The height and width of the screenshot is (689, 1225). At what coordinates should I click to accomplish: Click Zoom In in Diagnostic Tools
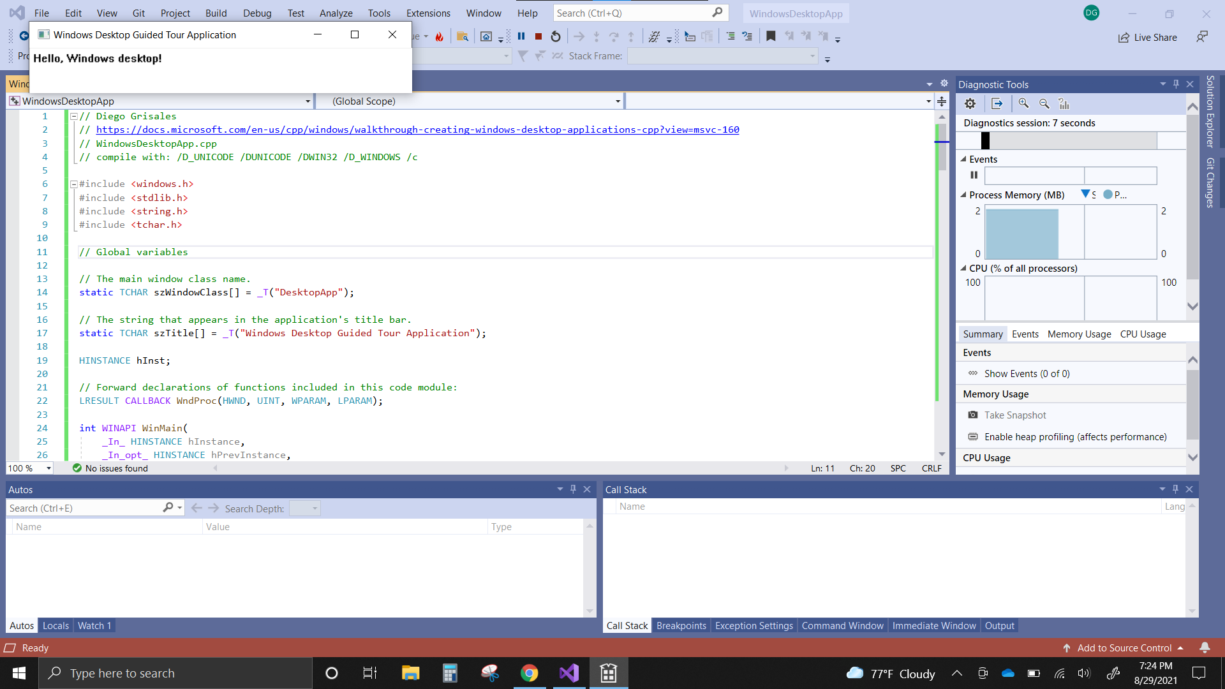tap(1023, 103)
